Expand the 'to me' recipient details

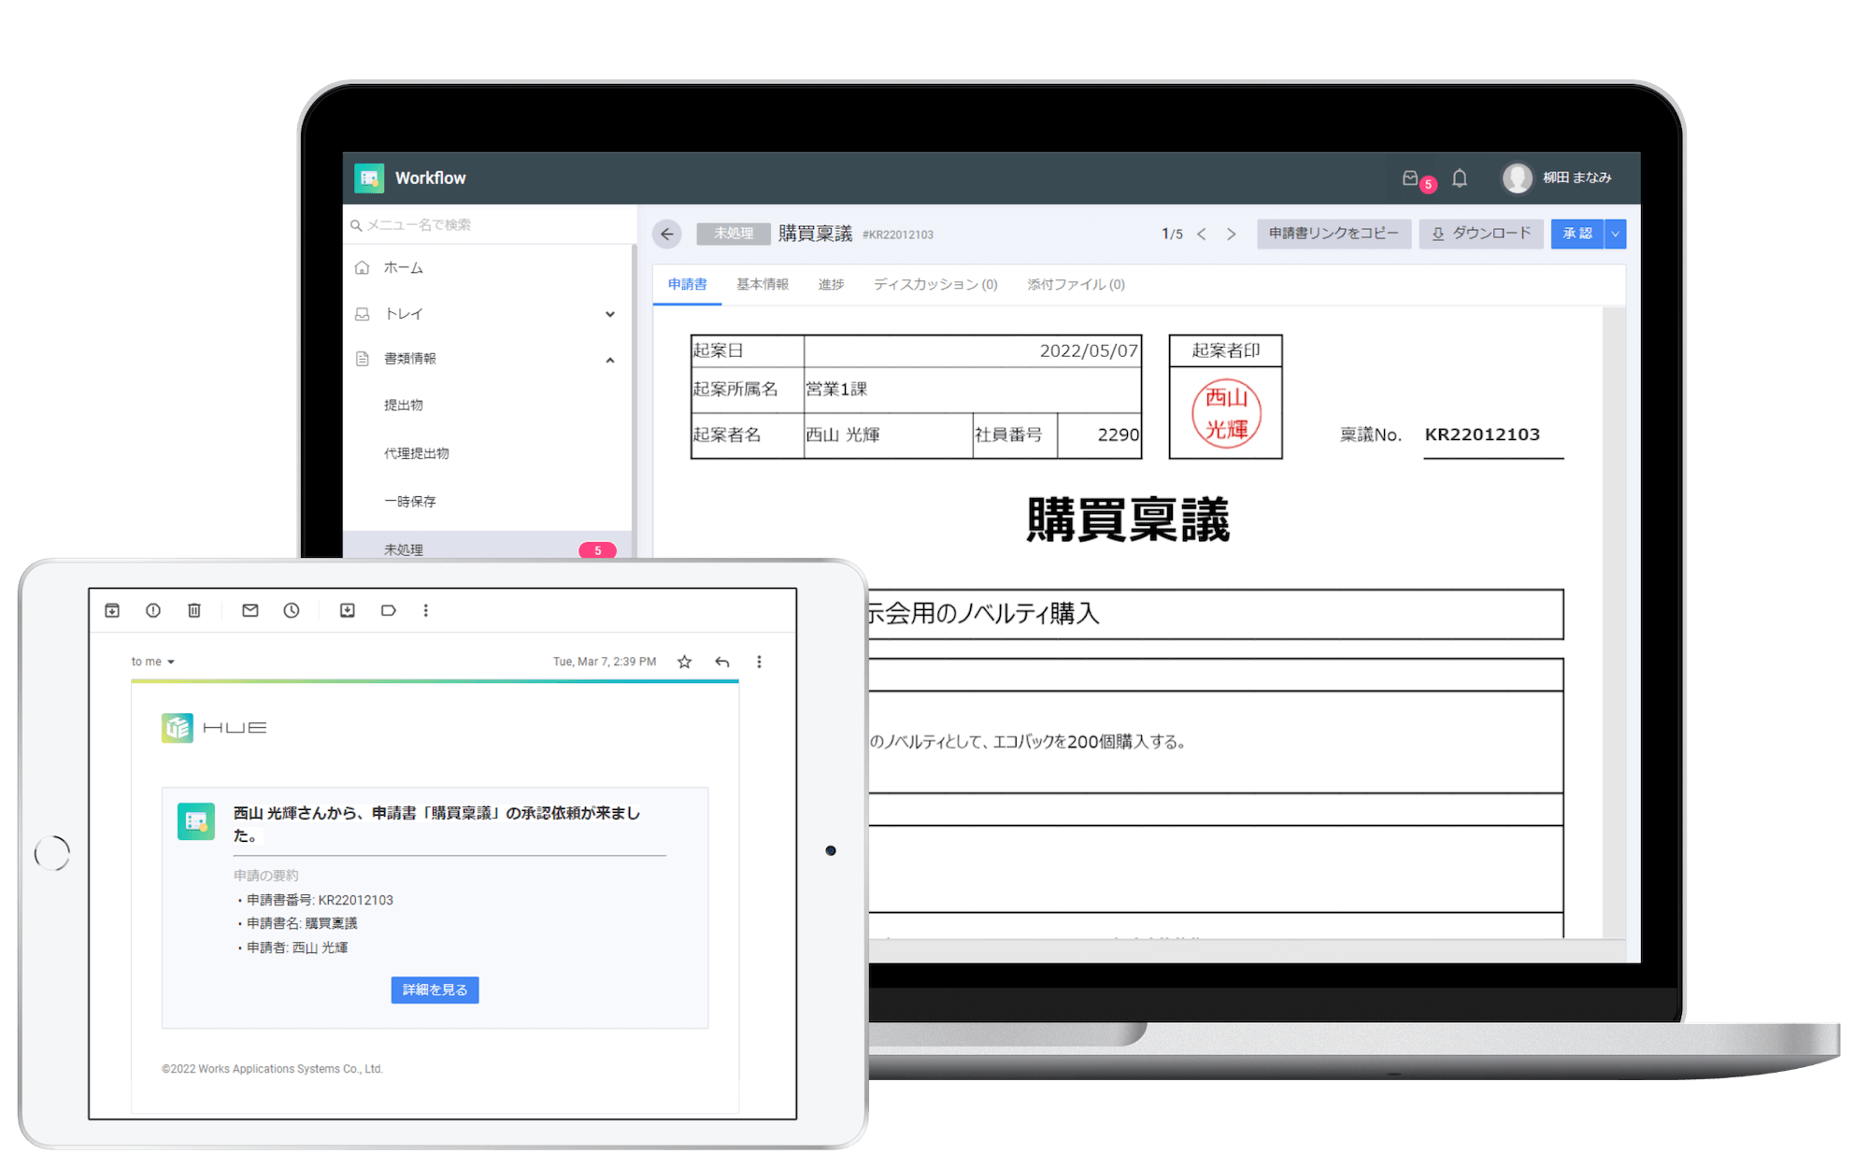171,662
